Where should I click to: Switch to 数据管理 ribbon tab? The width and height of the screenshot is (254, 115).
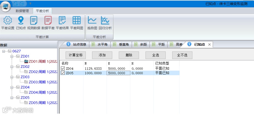[22, 11]
